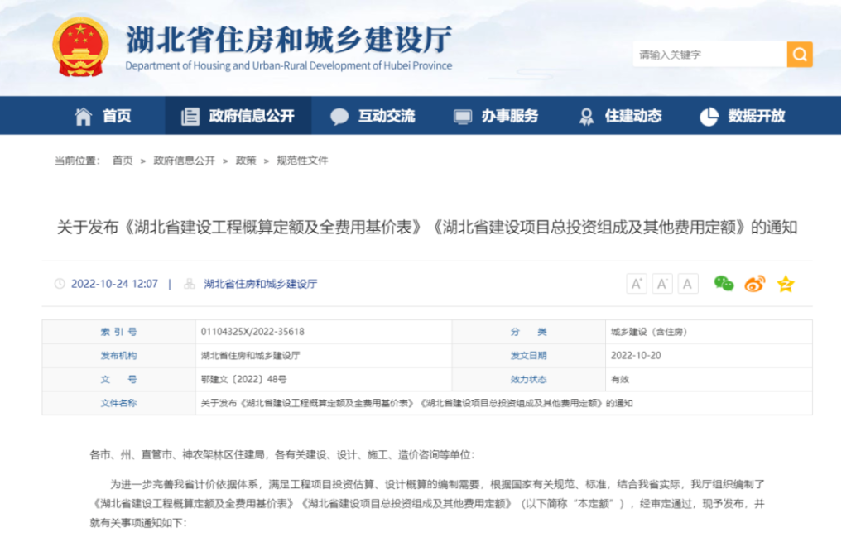This screenshot has height=542, width=856.
Task: Reset font size with plain A button
Action: [688, 284]
